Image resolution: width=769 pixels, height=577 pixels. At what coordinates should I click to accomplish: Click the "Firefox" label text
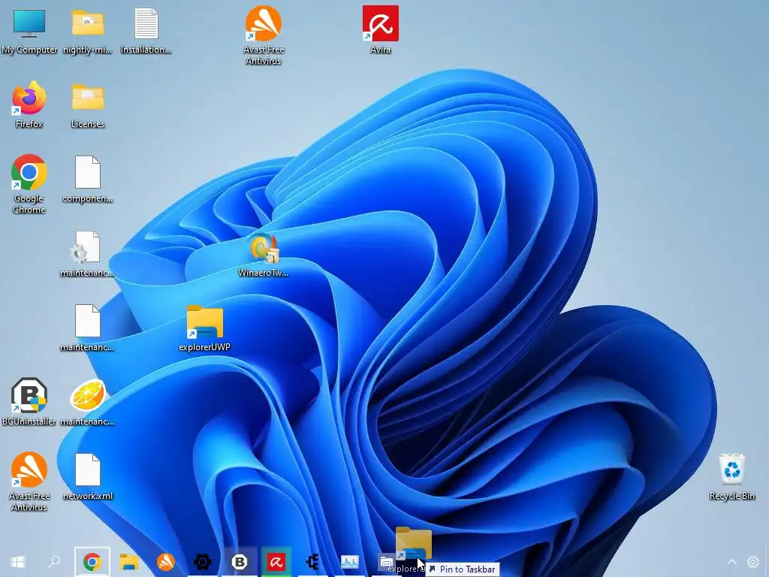pyautogui.click(x=29, y=124)
